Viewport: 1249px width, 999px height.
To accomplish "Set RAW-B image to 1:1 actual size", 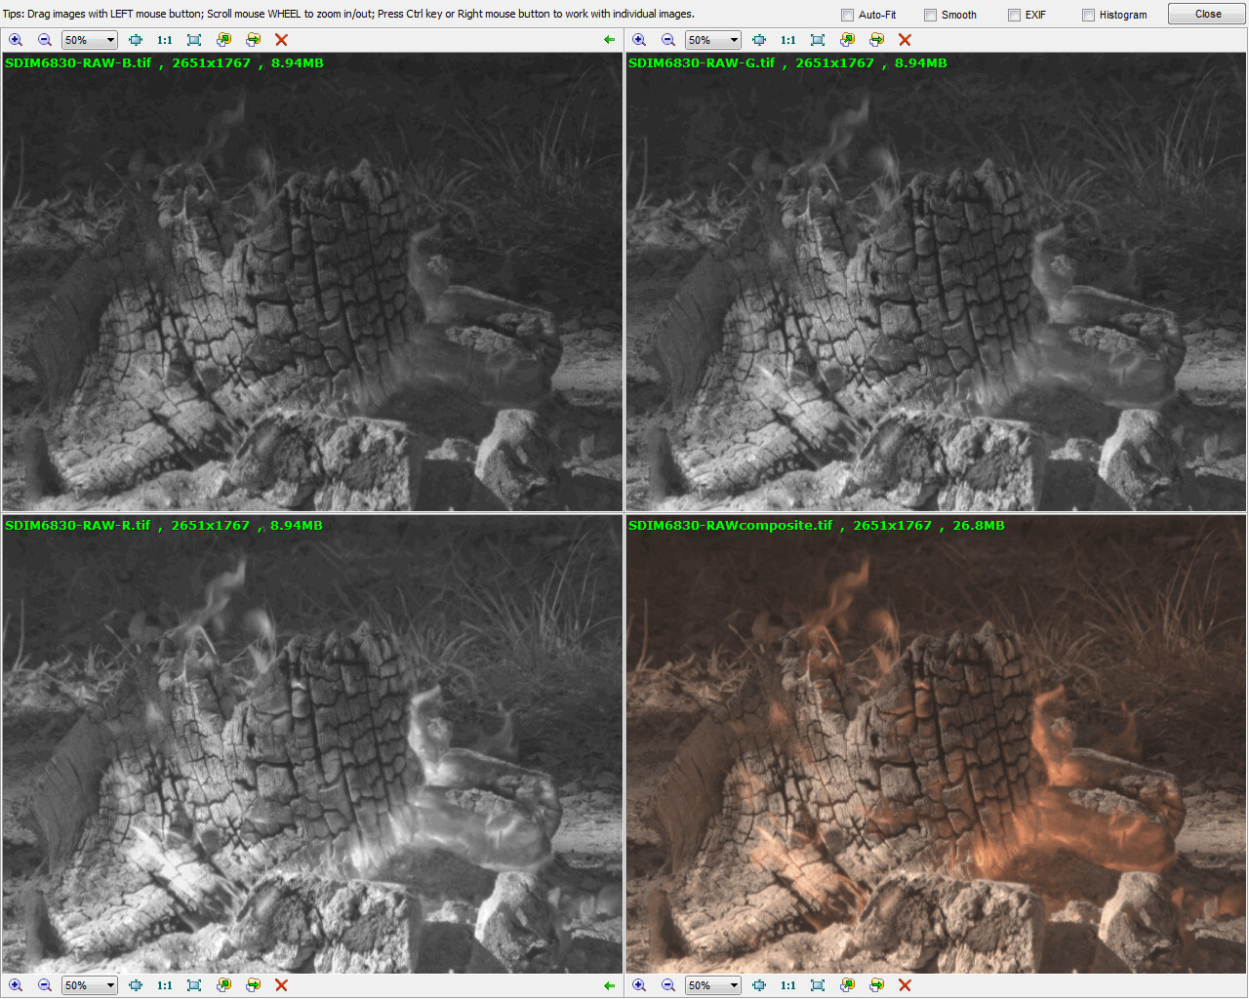I will click(x=165, y=40).
